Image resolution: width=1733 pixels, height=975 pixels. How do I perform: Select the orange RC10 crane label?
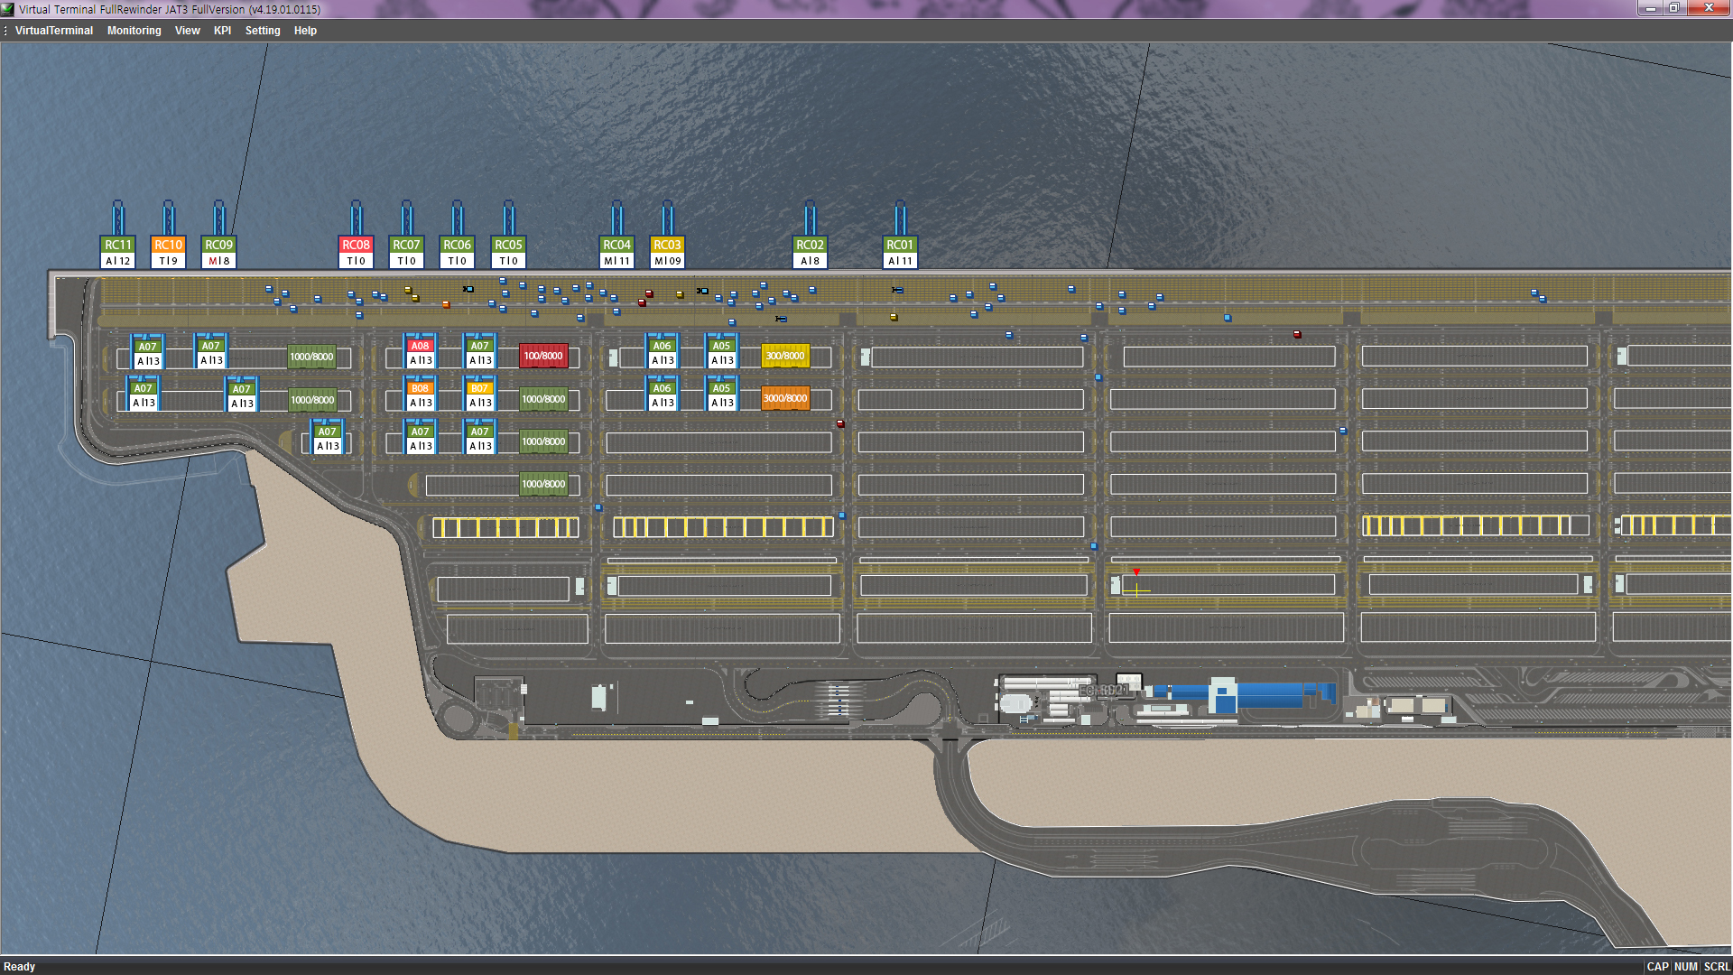click(168, 245)
